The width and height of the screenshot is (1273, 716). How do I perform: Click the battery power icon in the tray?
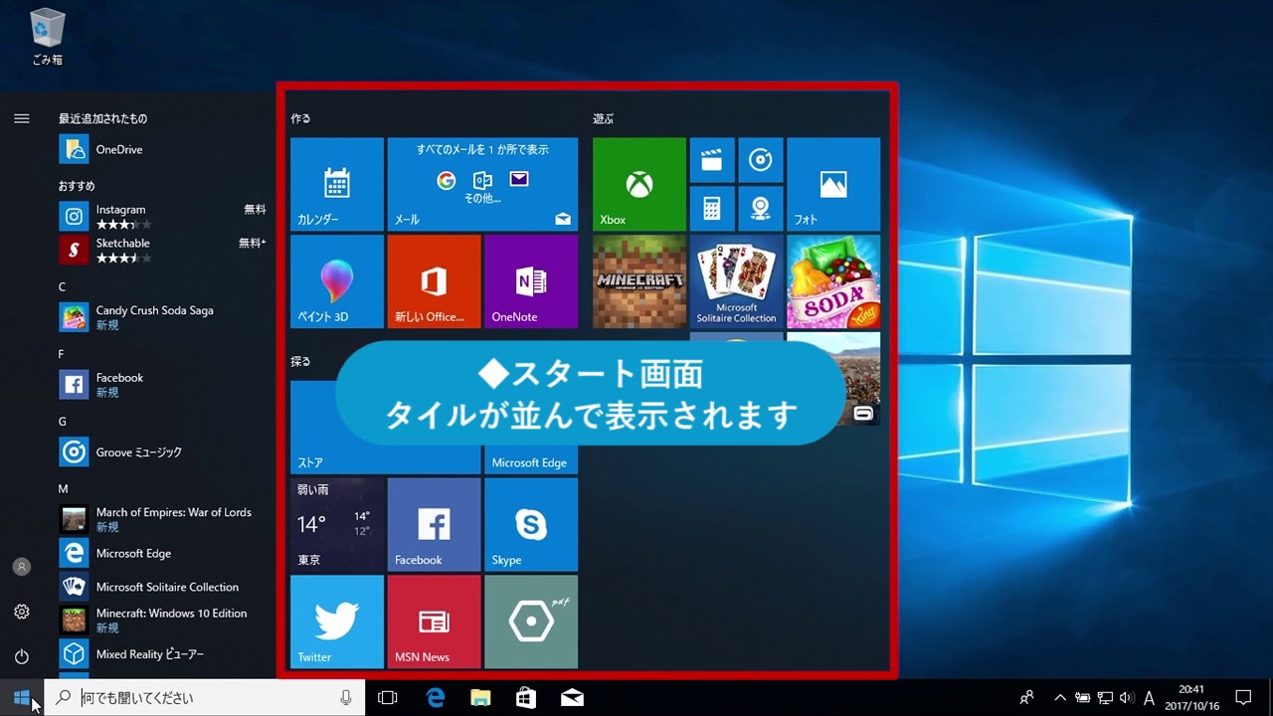coord(1082,698)
